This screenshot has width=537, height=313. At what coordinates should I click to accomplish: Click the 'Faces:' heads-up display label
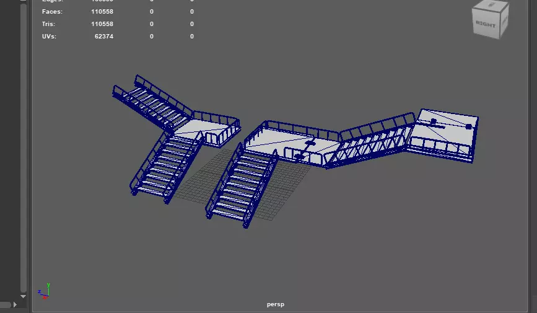pyautogui.click(x=53, y=12)
